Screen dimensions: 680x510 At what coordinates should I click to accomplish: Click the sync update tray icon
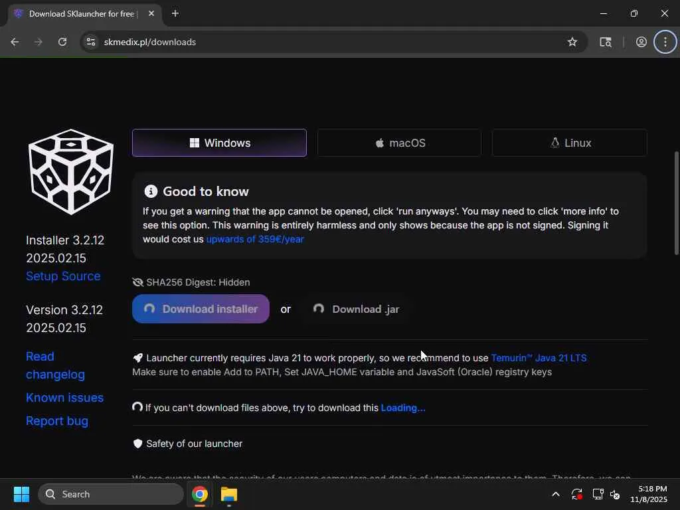click(577, 494)
